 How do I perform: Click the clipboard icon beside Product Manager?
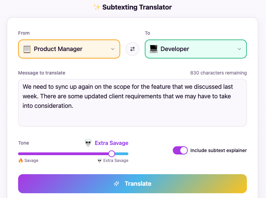click(x=27, y=49)
